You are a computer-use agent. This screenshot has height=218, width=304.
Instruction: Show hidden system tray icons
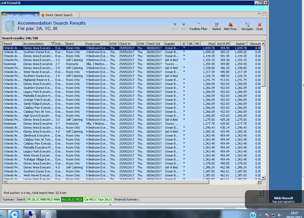(x=261, y=215)
